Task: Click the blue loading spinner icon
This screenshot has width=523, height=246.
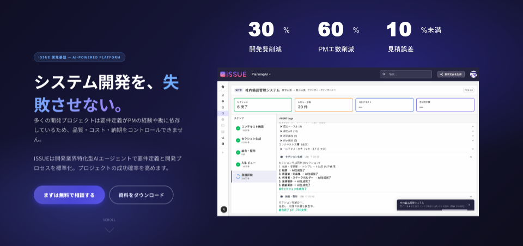Action: click(238, 177)
